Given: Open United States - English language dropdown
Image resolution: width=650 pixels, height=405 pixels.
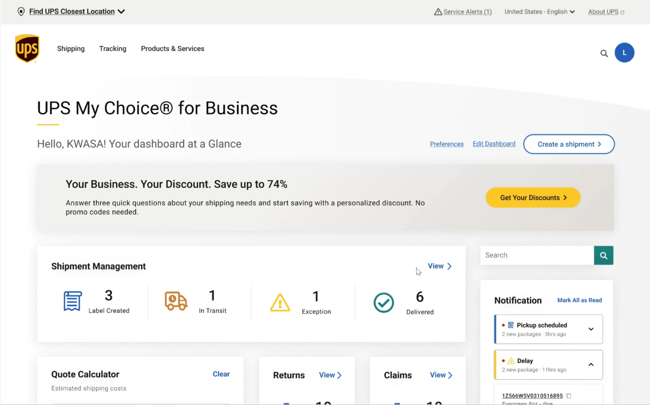Looking at the screenshot, I should point(540,12).
